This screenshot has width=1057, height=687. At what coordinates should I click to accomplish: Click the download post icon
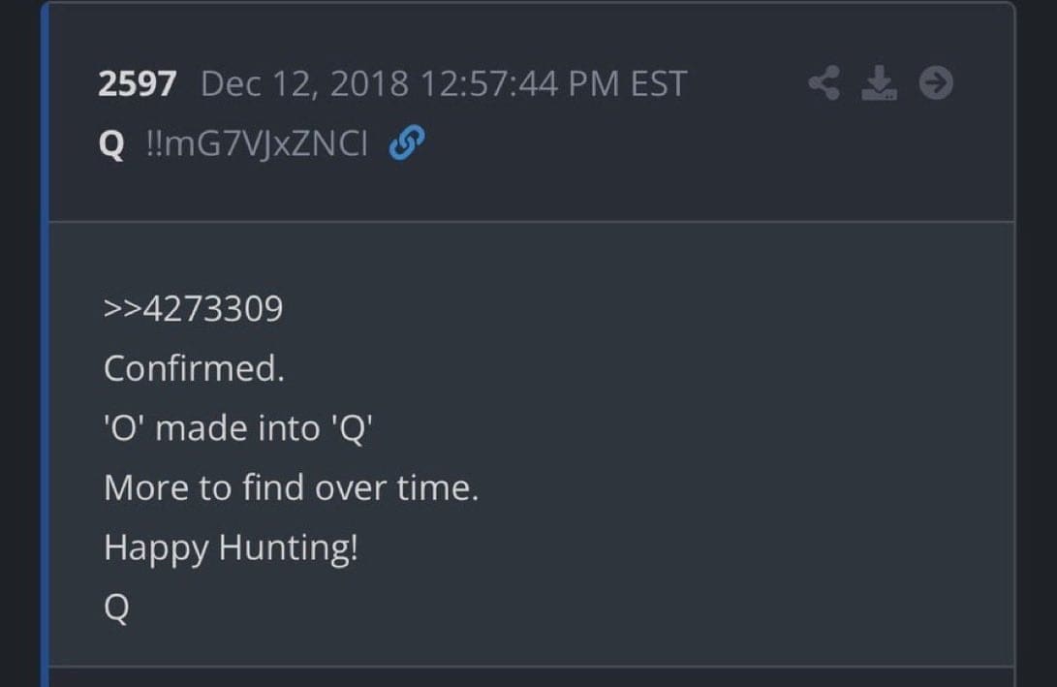tap(879, 84)
